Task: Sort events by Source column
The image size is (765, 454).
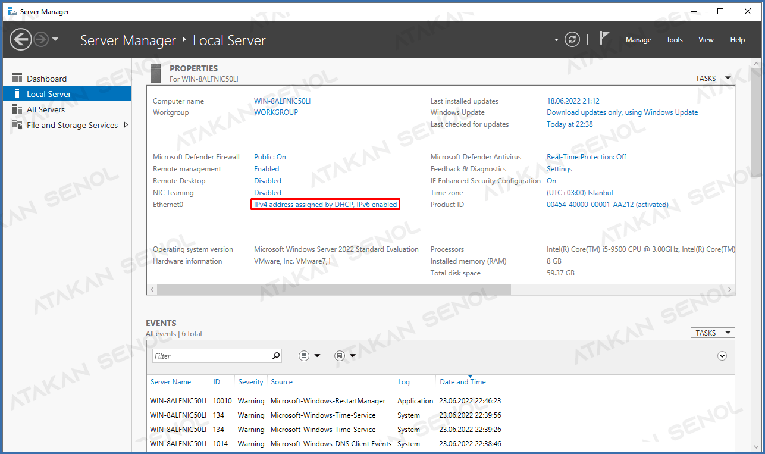Action: (281, 382)
